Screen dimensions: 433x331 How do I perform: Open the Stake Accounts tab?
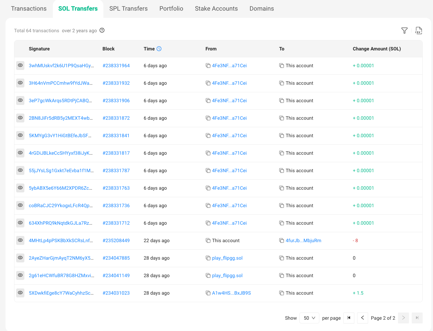(x=216, y=9)
